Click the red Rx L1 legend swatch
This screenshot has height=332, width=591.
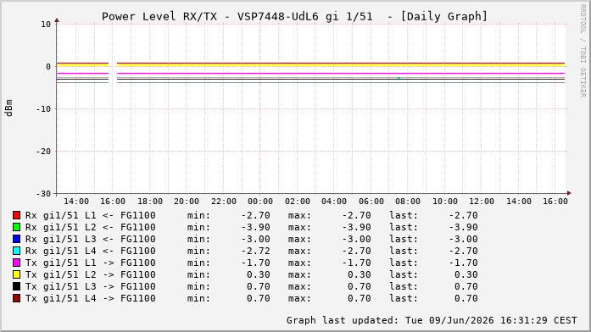point(16,215)
